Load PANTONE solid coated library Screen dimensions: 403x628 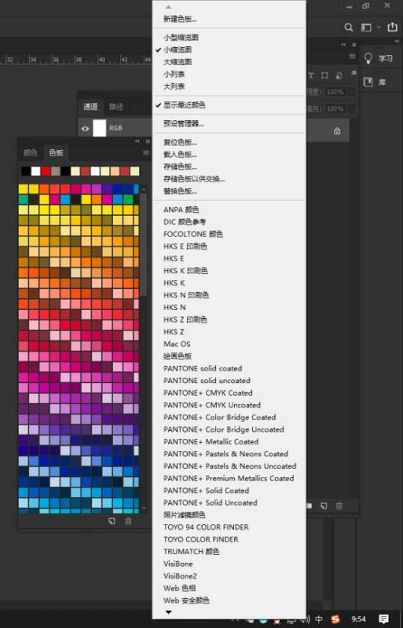click(203, 368)
